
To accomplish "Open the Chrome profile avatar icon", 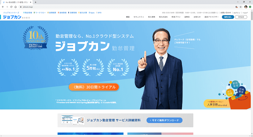I will click(246, 7).
